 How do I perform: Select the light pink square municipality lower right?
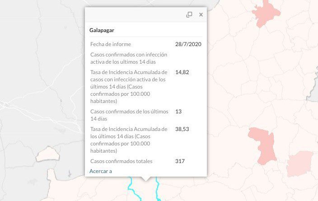(x=299, y=164)
